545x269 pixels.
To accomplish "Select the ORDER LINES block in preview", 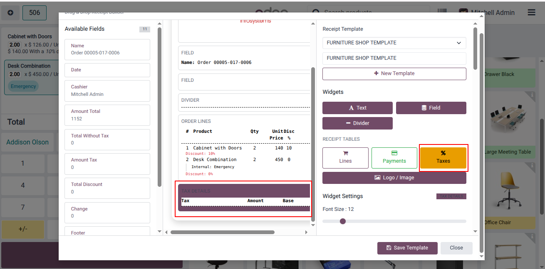I will point(244,147).
